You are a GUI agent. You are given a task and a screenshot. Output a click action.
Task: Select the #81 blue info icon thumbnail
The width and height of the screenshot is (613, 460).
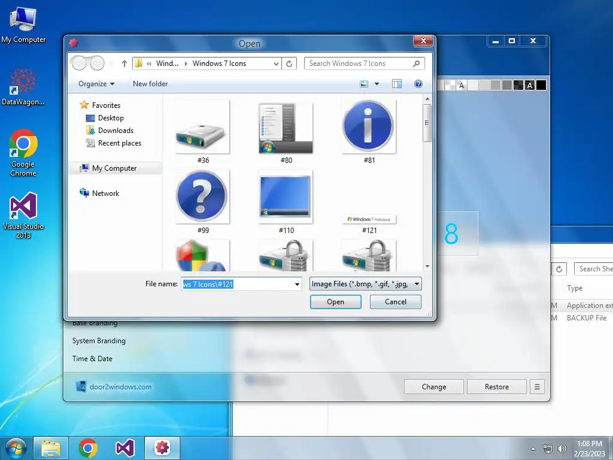pyautogui.click(x=369, y=126)
